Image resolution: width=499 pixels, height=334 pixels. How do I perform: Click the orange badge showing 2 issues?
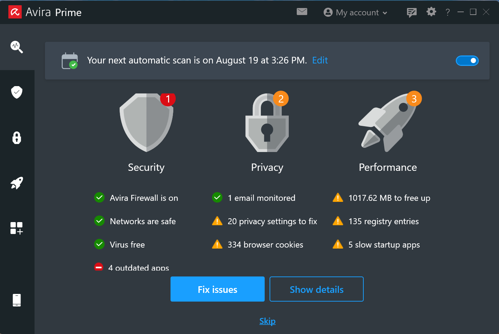coord(281,99)
